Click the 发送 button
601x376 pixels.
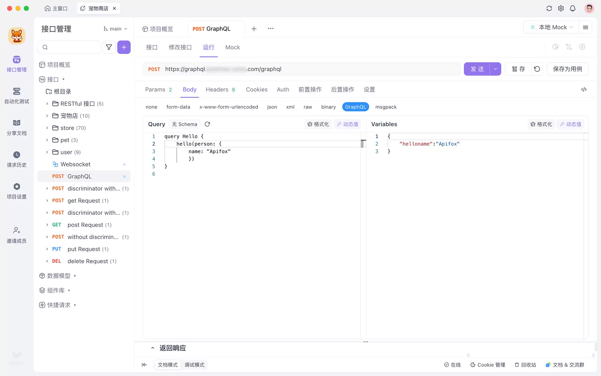point(477,69)
